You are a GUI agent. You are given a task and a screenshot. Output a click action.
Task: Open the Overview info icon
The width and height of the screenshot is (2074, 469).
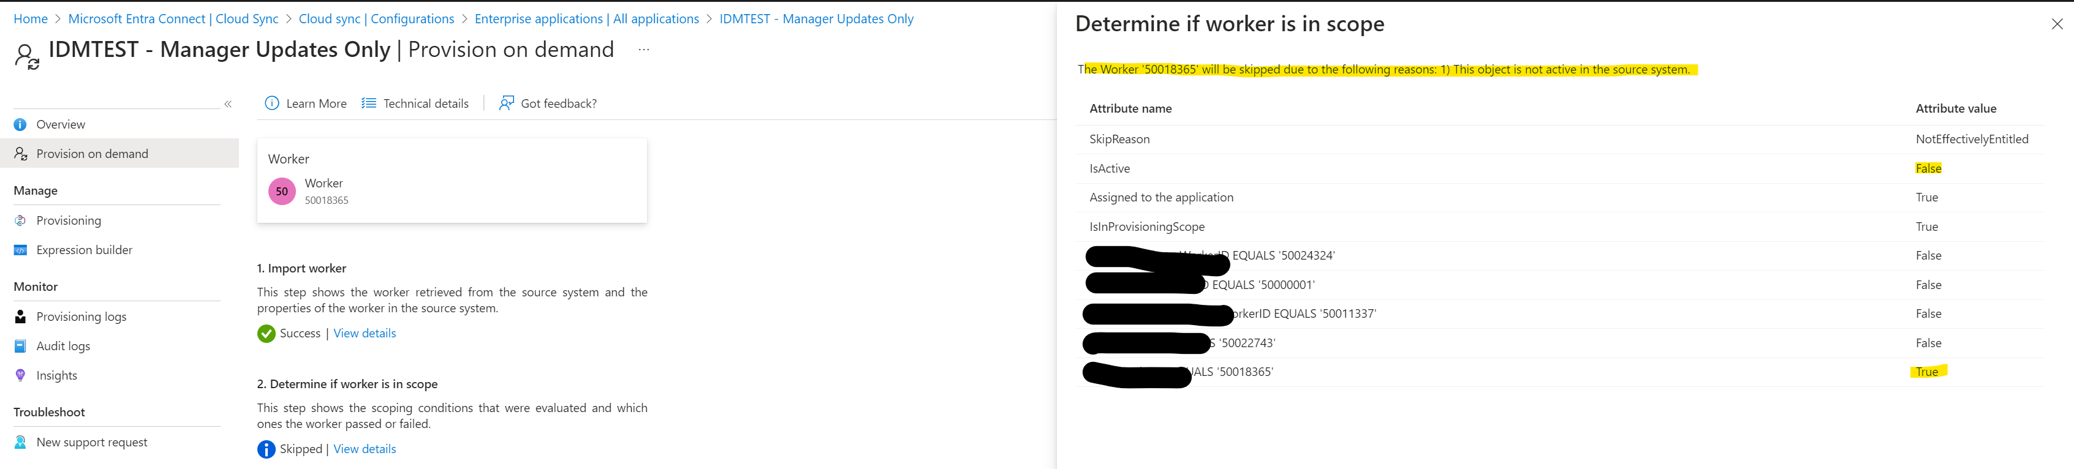point(20,125)
